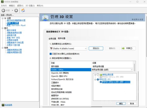
Task: Select 使用全局设置 radio button
Action: point(98,75)
